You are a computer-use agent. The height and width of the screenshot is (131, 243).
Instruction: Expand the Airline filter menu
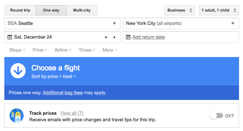(63, 50)
